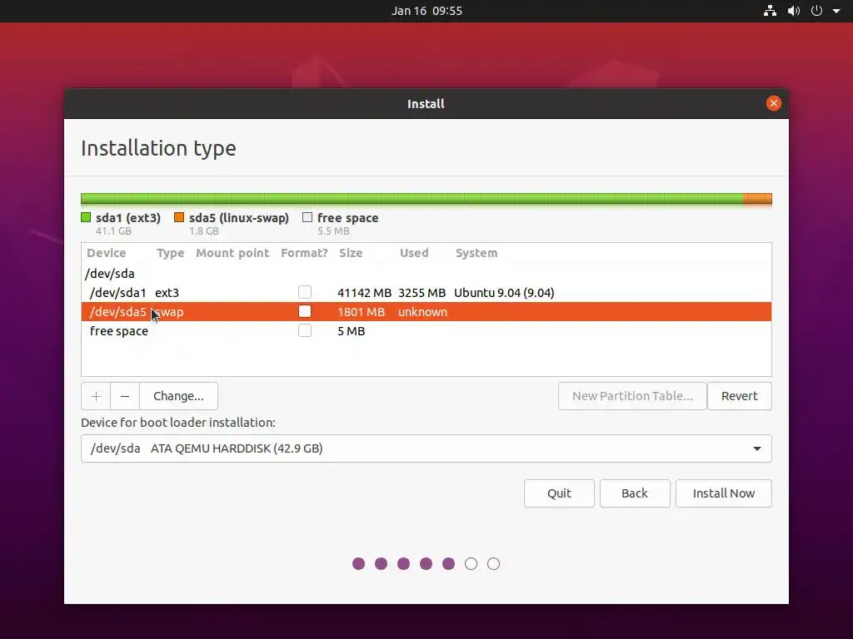This screenshot has height=639, width=853.
Task: Click the Quit button
Action: click(x=559, y=493)
